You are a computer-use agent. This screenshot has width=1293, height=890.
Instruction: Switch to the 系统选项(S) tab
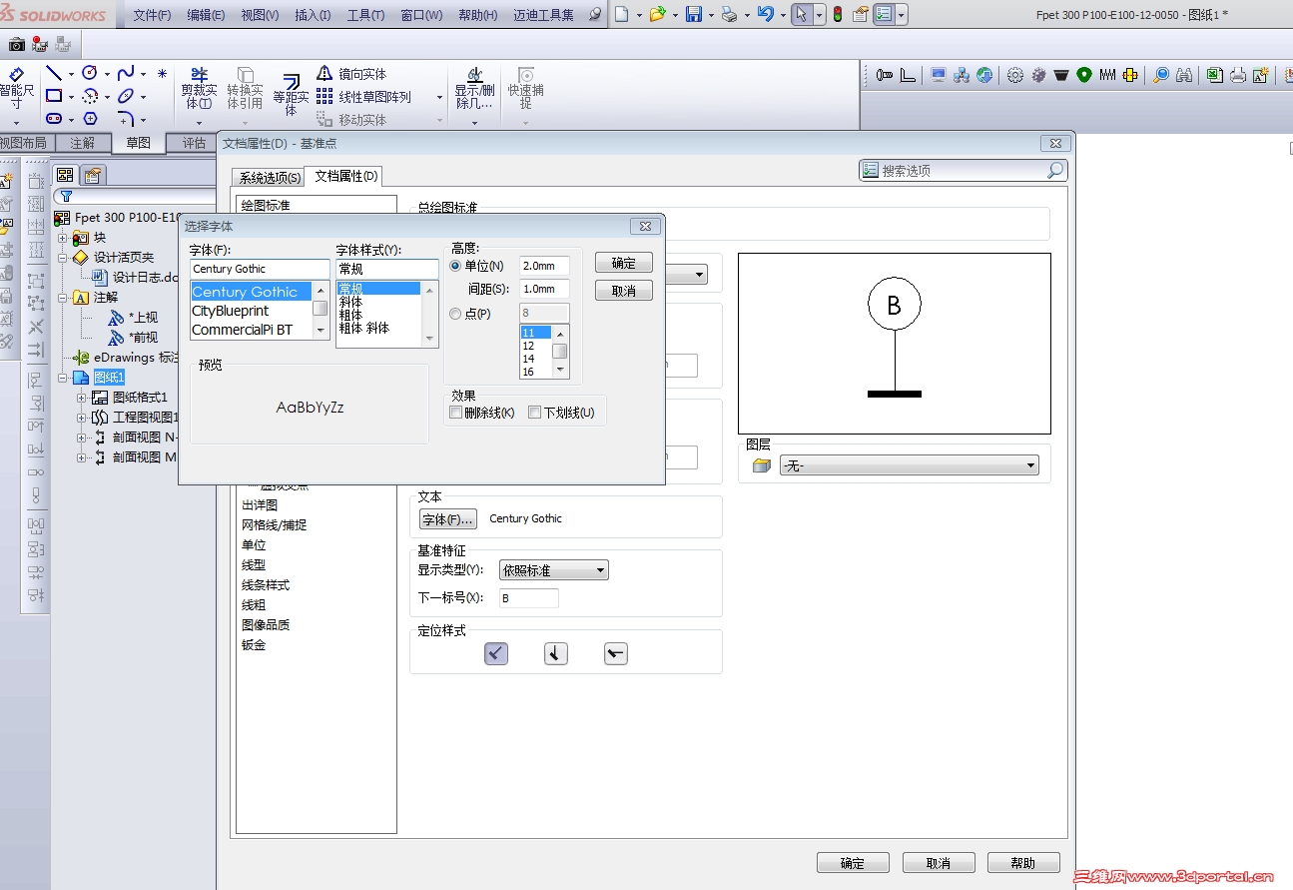(x=269, y=177)
